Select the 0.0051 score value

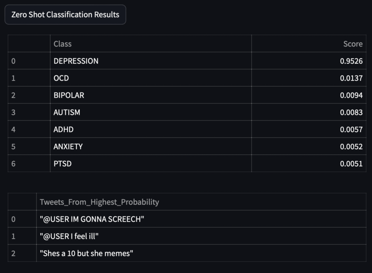point(351,164)
